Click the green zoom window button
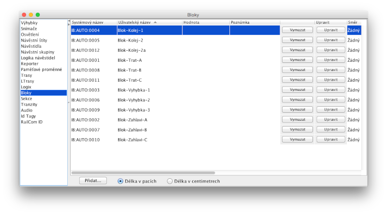 [38, 15]
